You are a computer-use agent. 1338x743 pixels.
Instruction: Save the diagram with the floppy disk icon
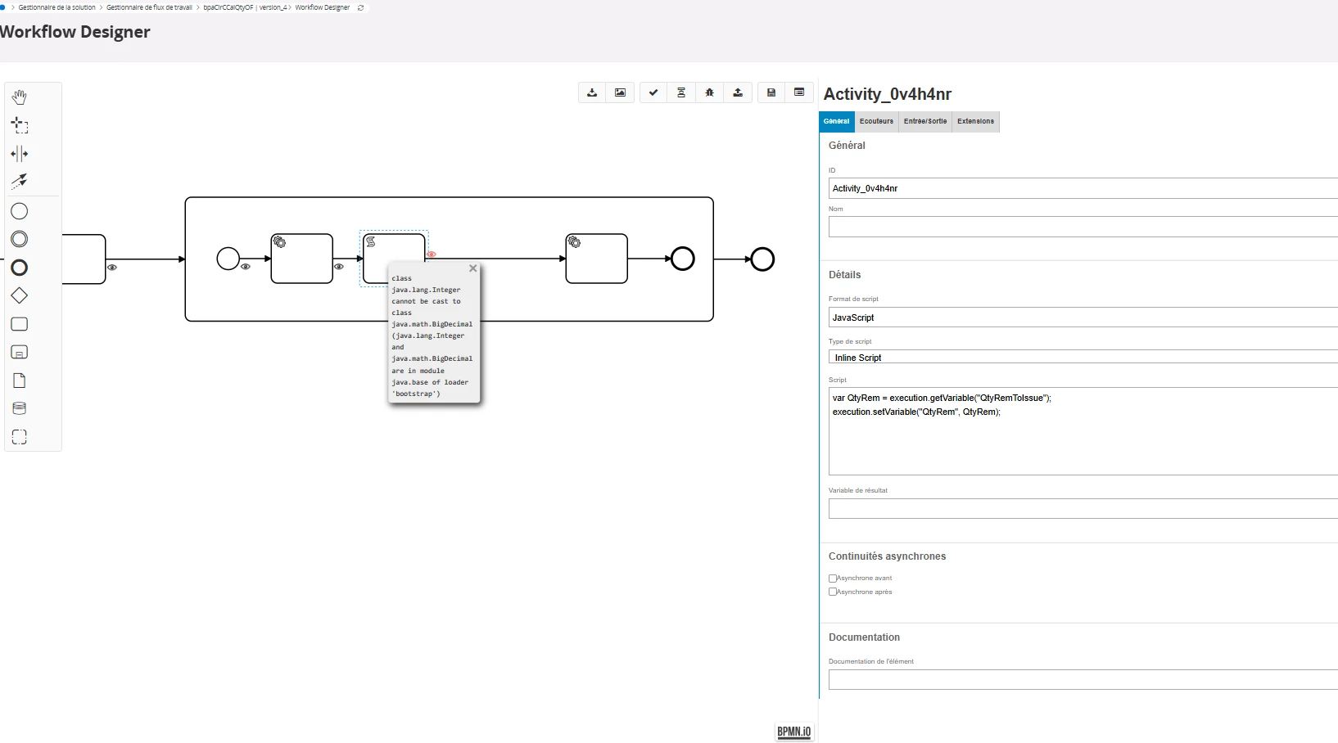pyautogui.click(x=771, y=92)
